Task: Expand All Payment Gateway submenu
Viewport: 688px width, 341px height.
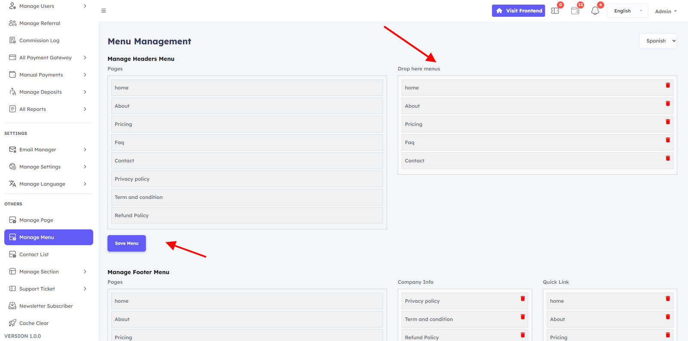Action: 48,58
